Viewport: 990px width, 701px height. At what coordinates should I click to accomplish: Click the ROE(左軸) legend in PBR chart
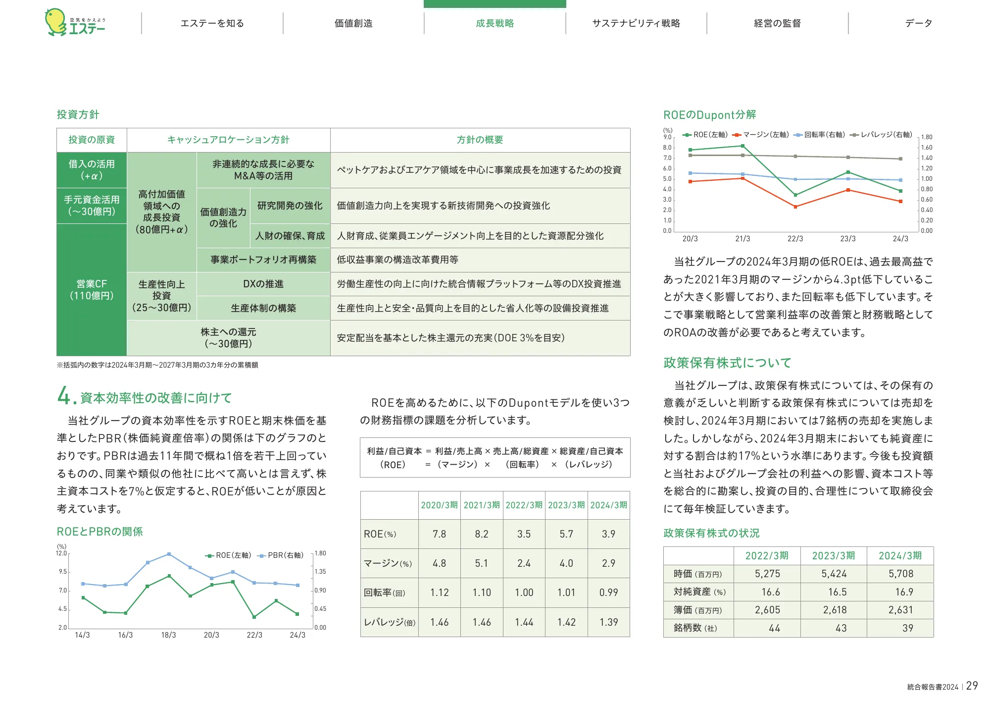228,555
